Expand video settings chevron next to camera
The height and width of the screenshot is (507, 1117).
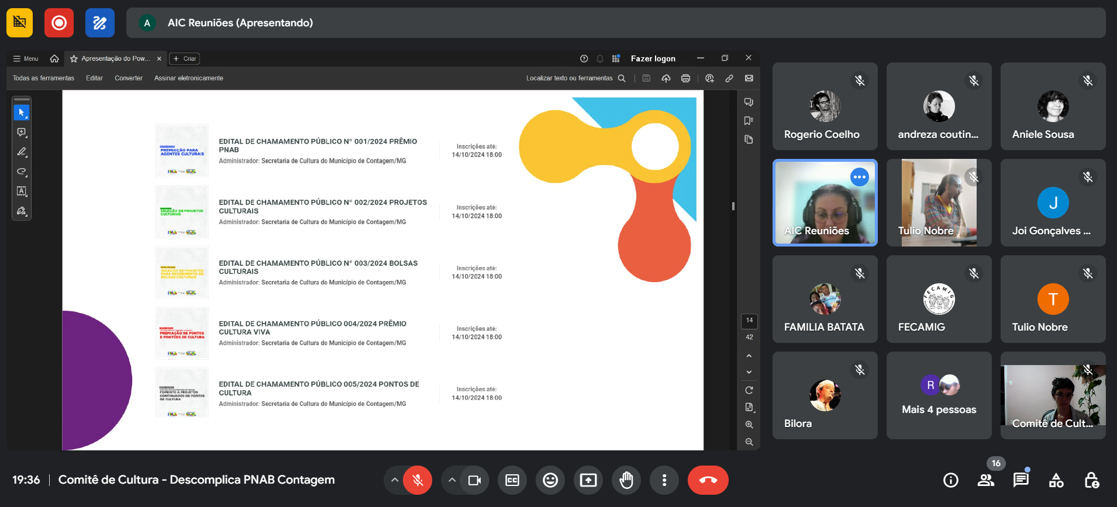point(452,480)
